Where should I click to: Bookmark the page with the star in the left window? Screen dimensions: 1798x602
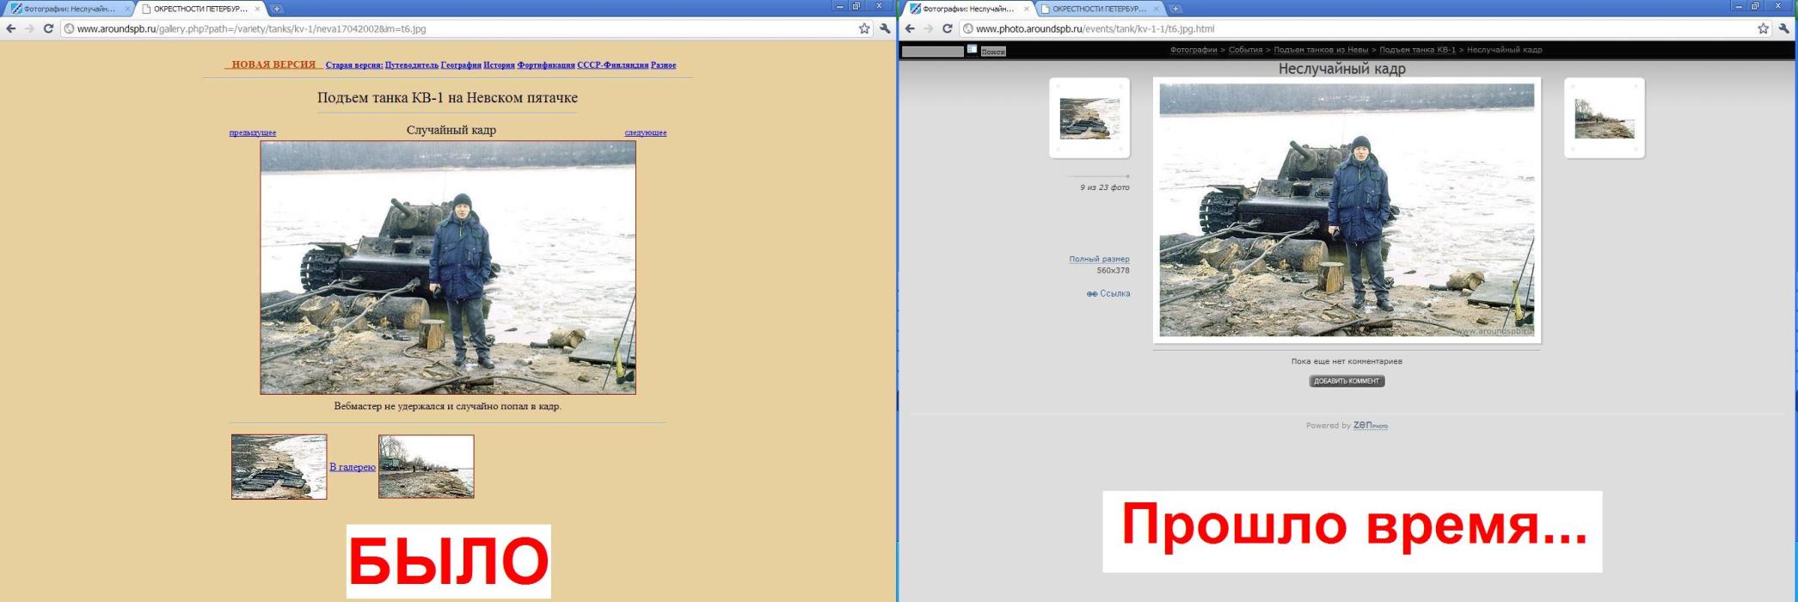[864, 28]
